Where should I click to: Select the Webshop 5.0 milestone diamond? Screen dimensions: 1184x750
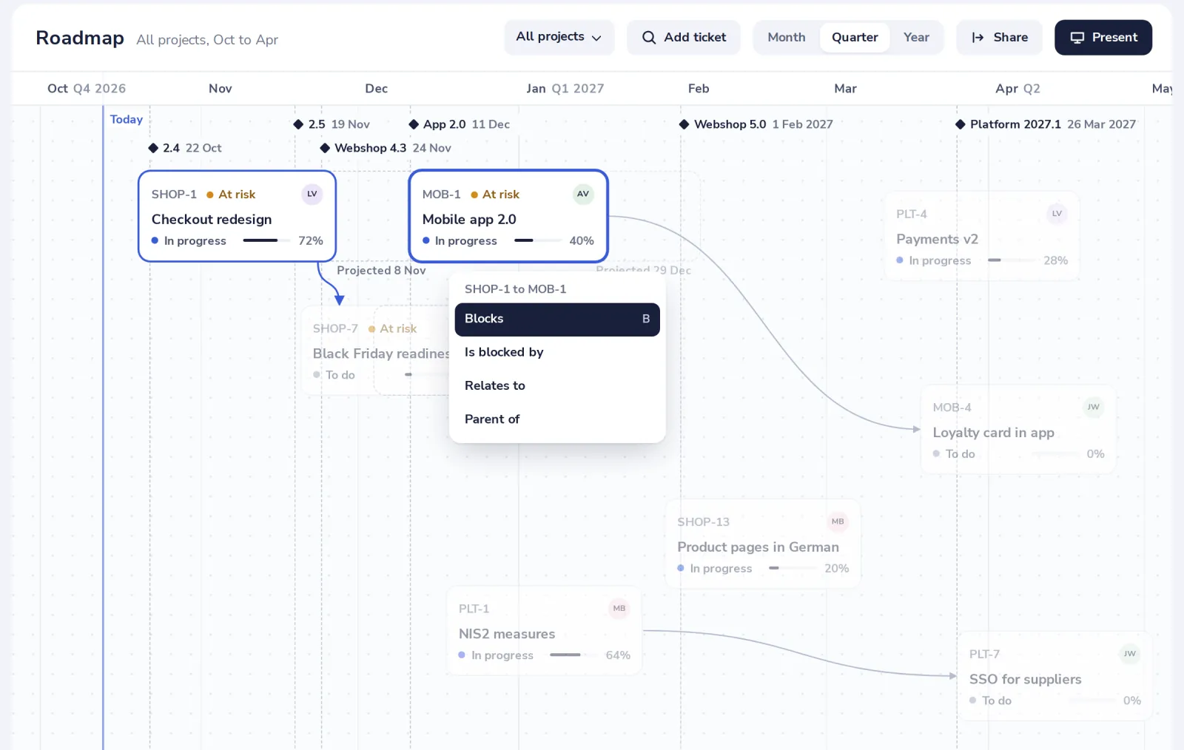point(684,124)
